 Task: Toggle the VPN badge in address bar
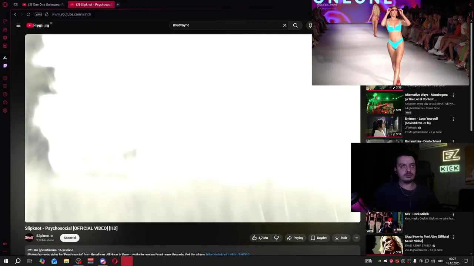[38, 14]
